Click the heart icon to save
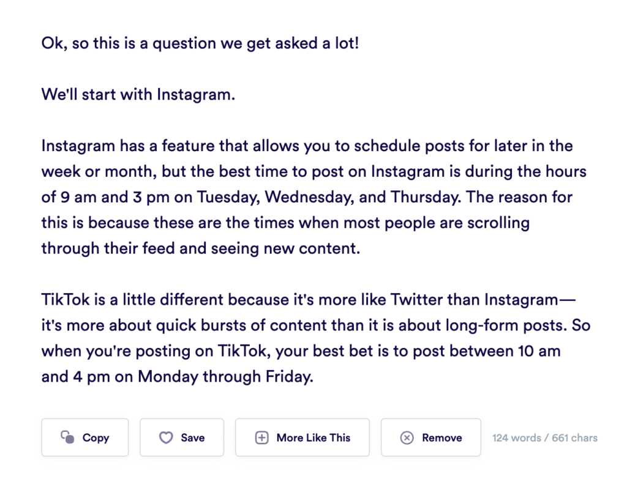The image size is (627, 490). (166, 437)
